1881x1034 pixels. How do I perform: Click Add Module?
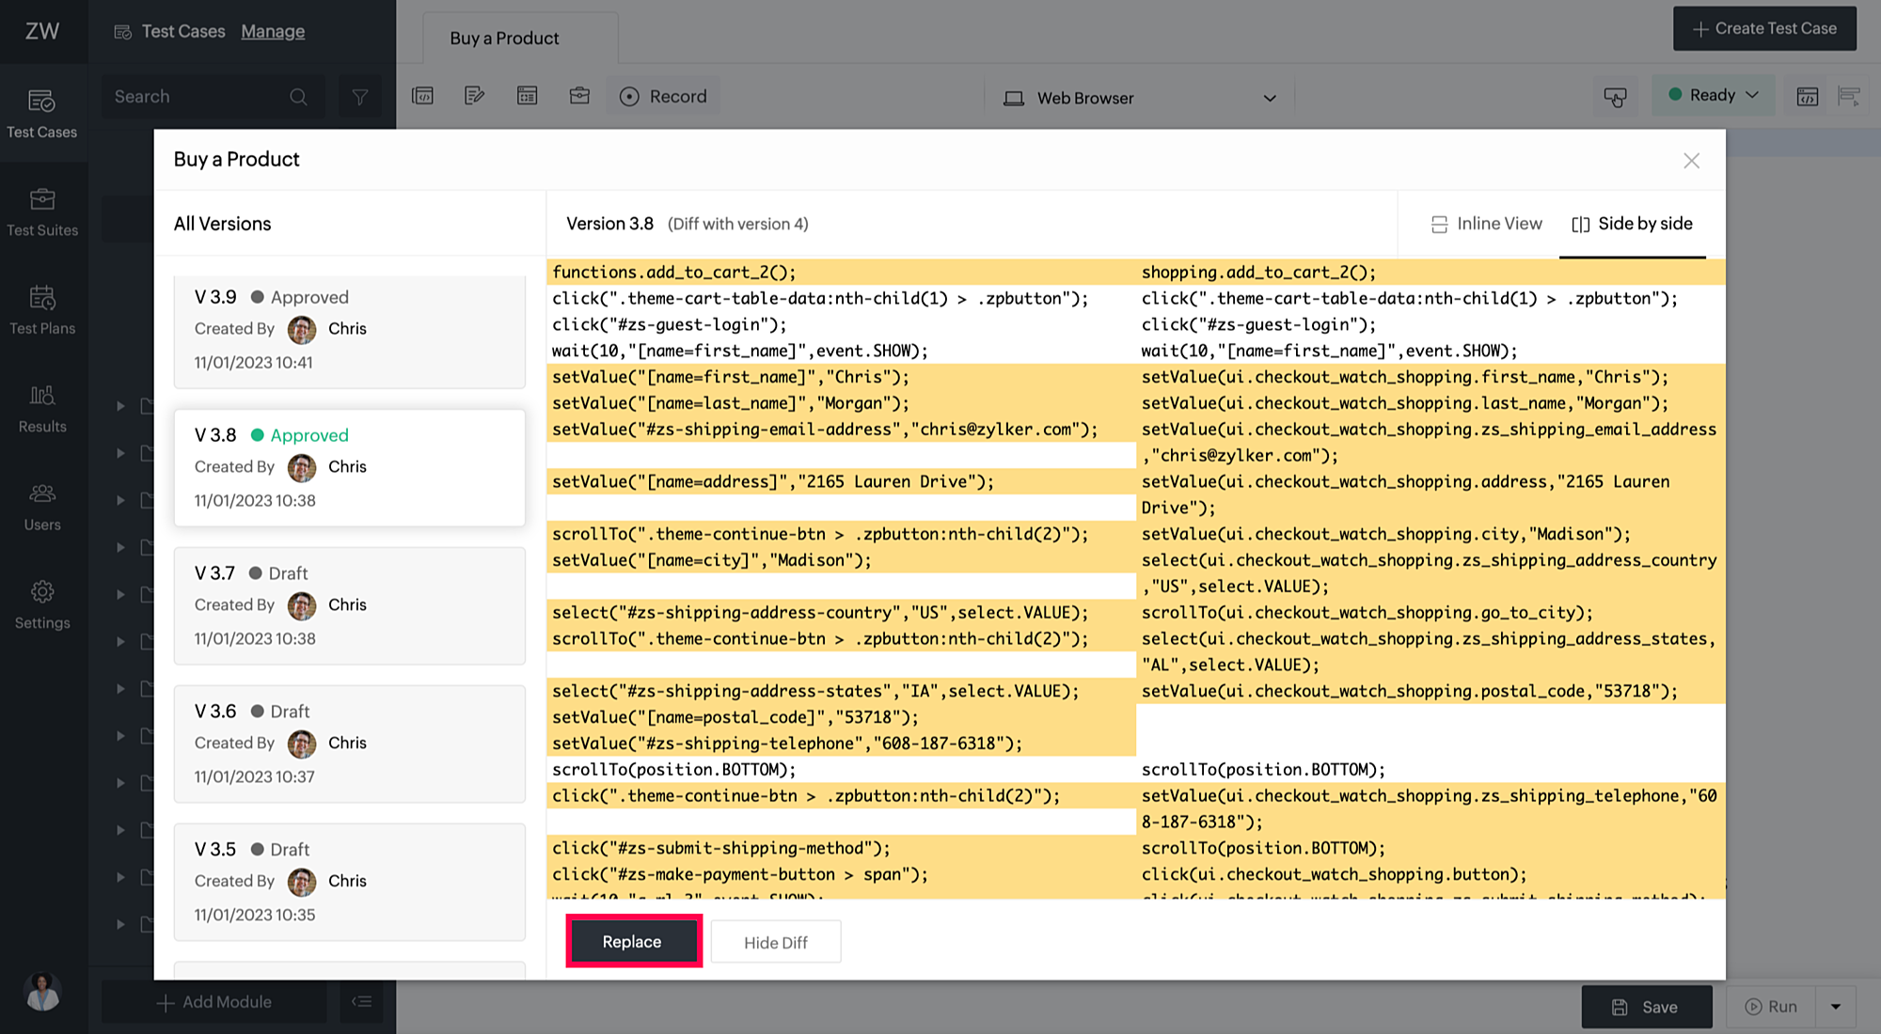(214, 1002)
